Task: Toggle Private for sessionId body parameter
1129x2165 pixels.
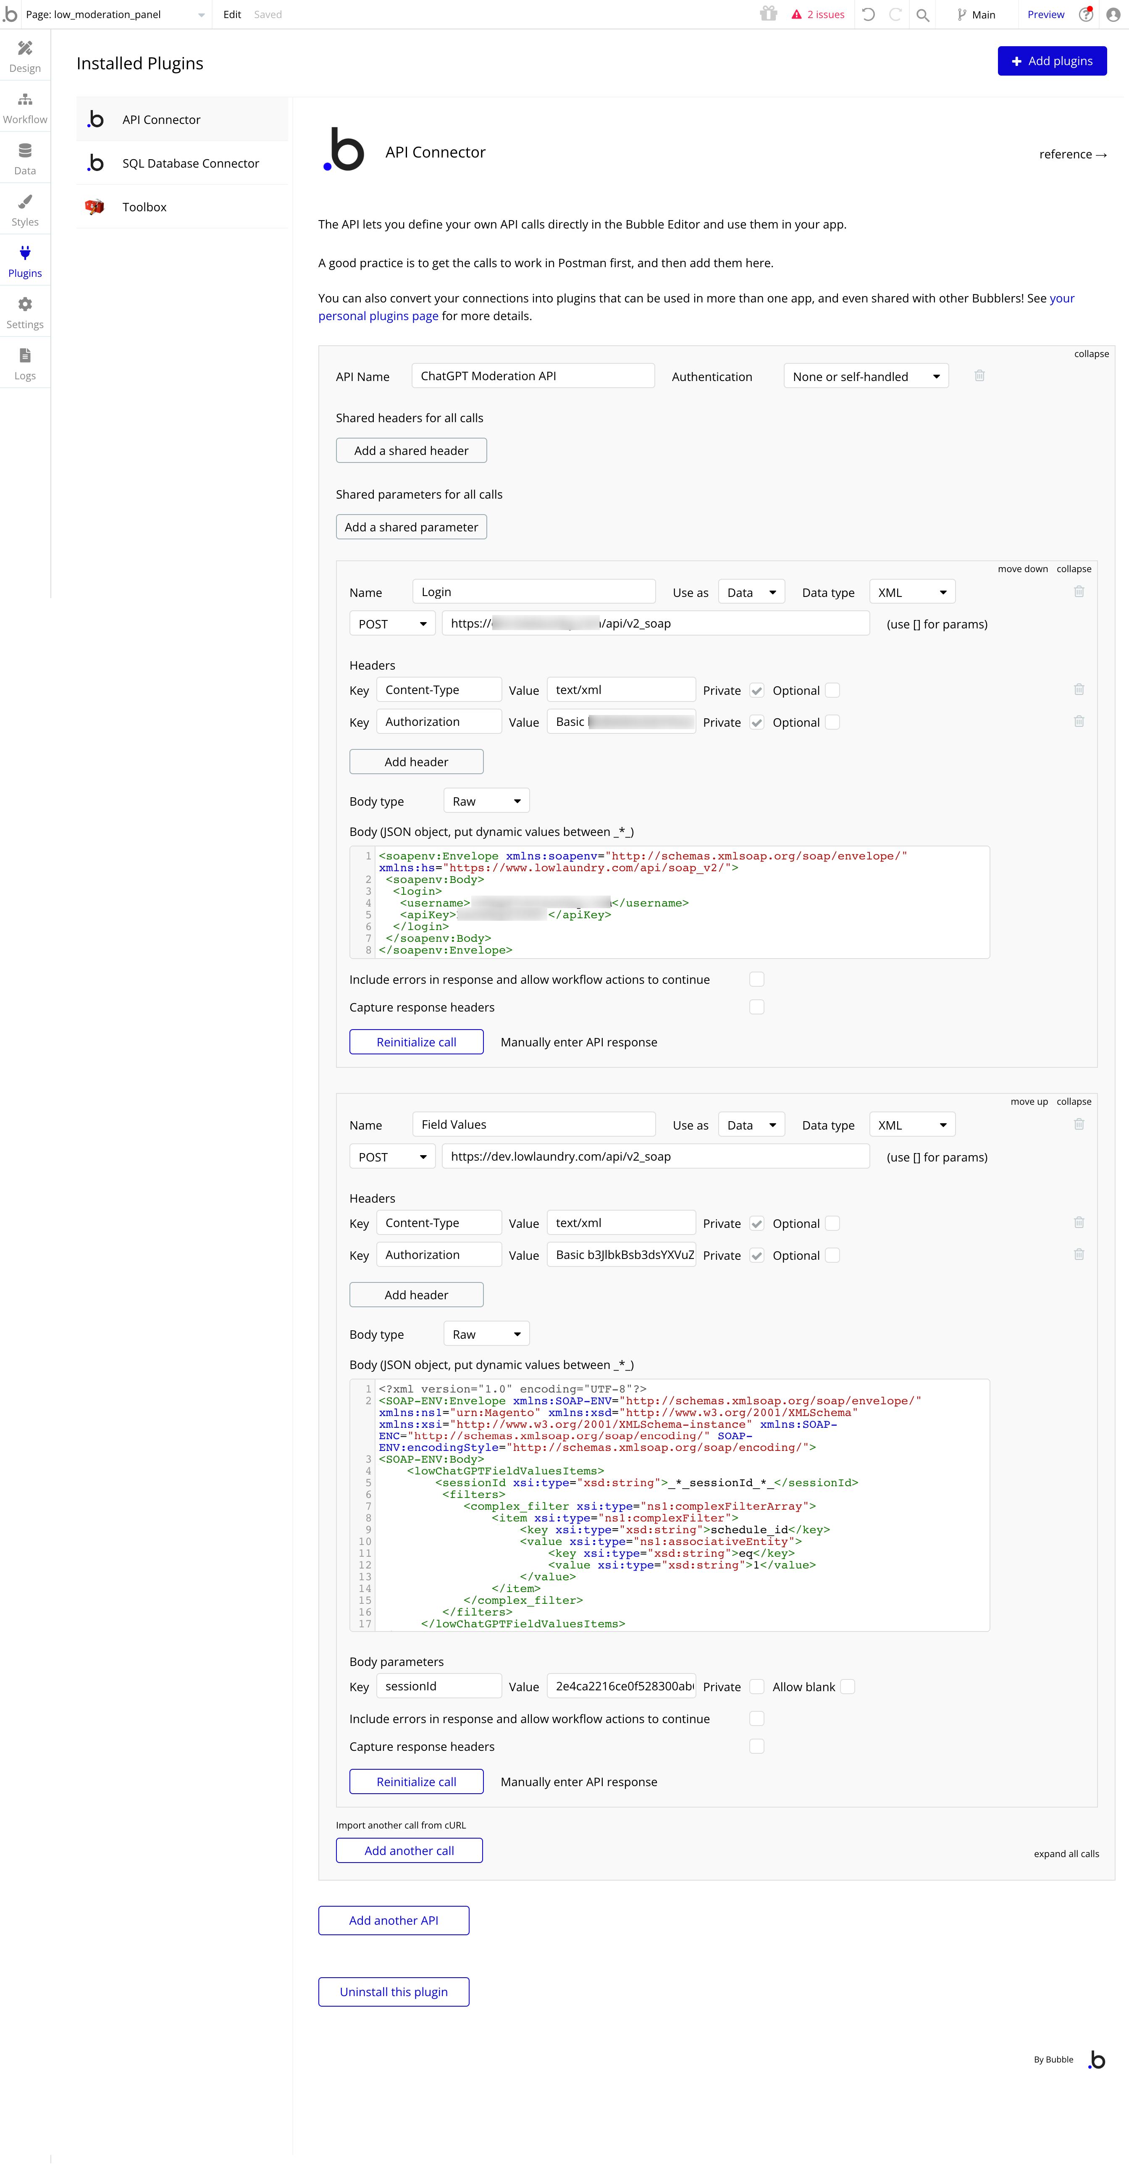Action: [756, 1687]
